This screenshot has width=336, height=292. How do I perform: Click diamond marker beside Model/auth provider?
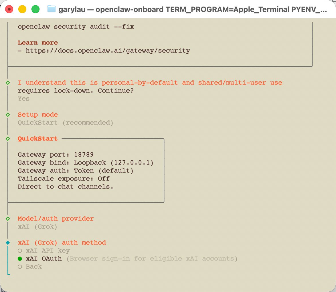click(x=8, y=219)
